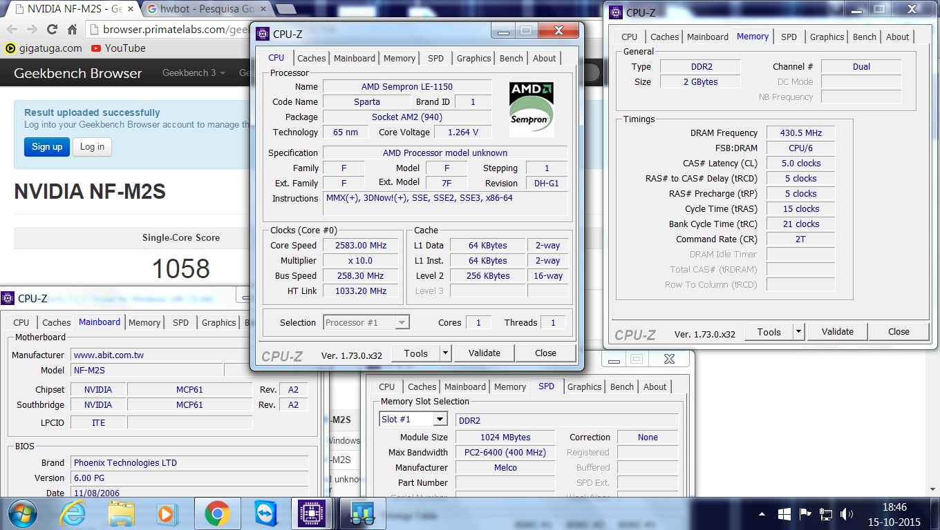Open Action Center flag in the tray

[805, 514]
